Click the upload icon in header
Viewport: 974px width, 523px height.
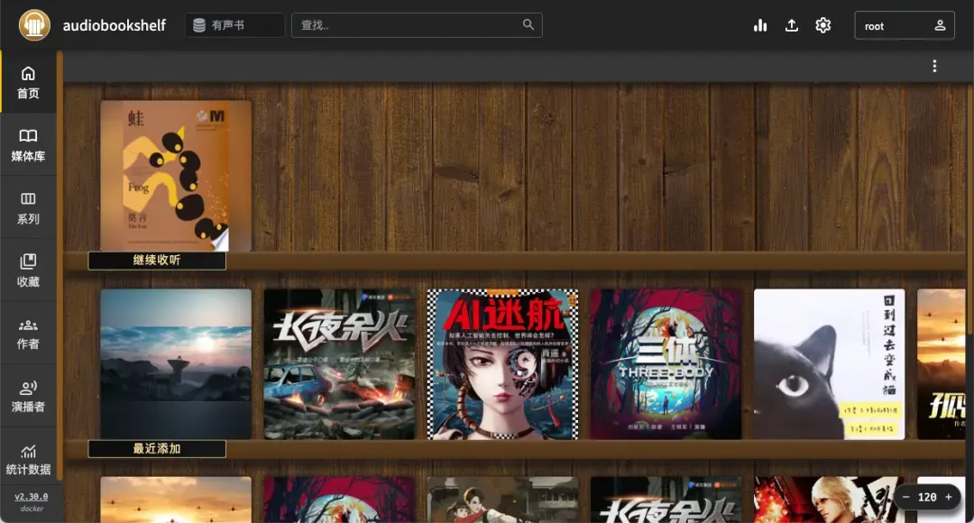(792, 25)
